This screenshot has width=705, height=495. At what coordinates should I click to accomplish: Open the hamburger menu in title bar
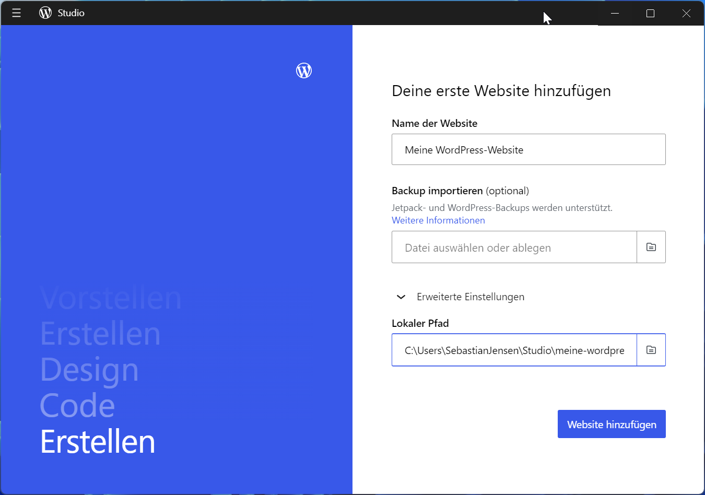[16, 13]
